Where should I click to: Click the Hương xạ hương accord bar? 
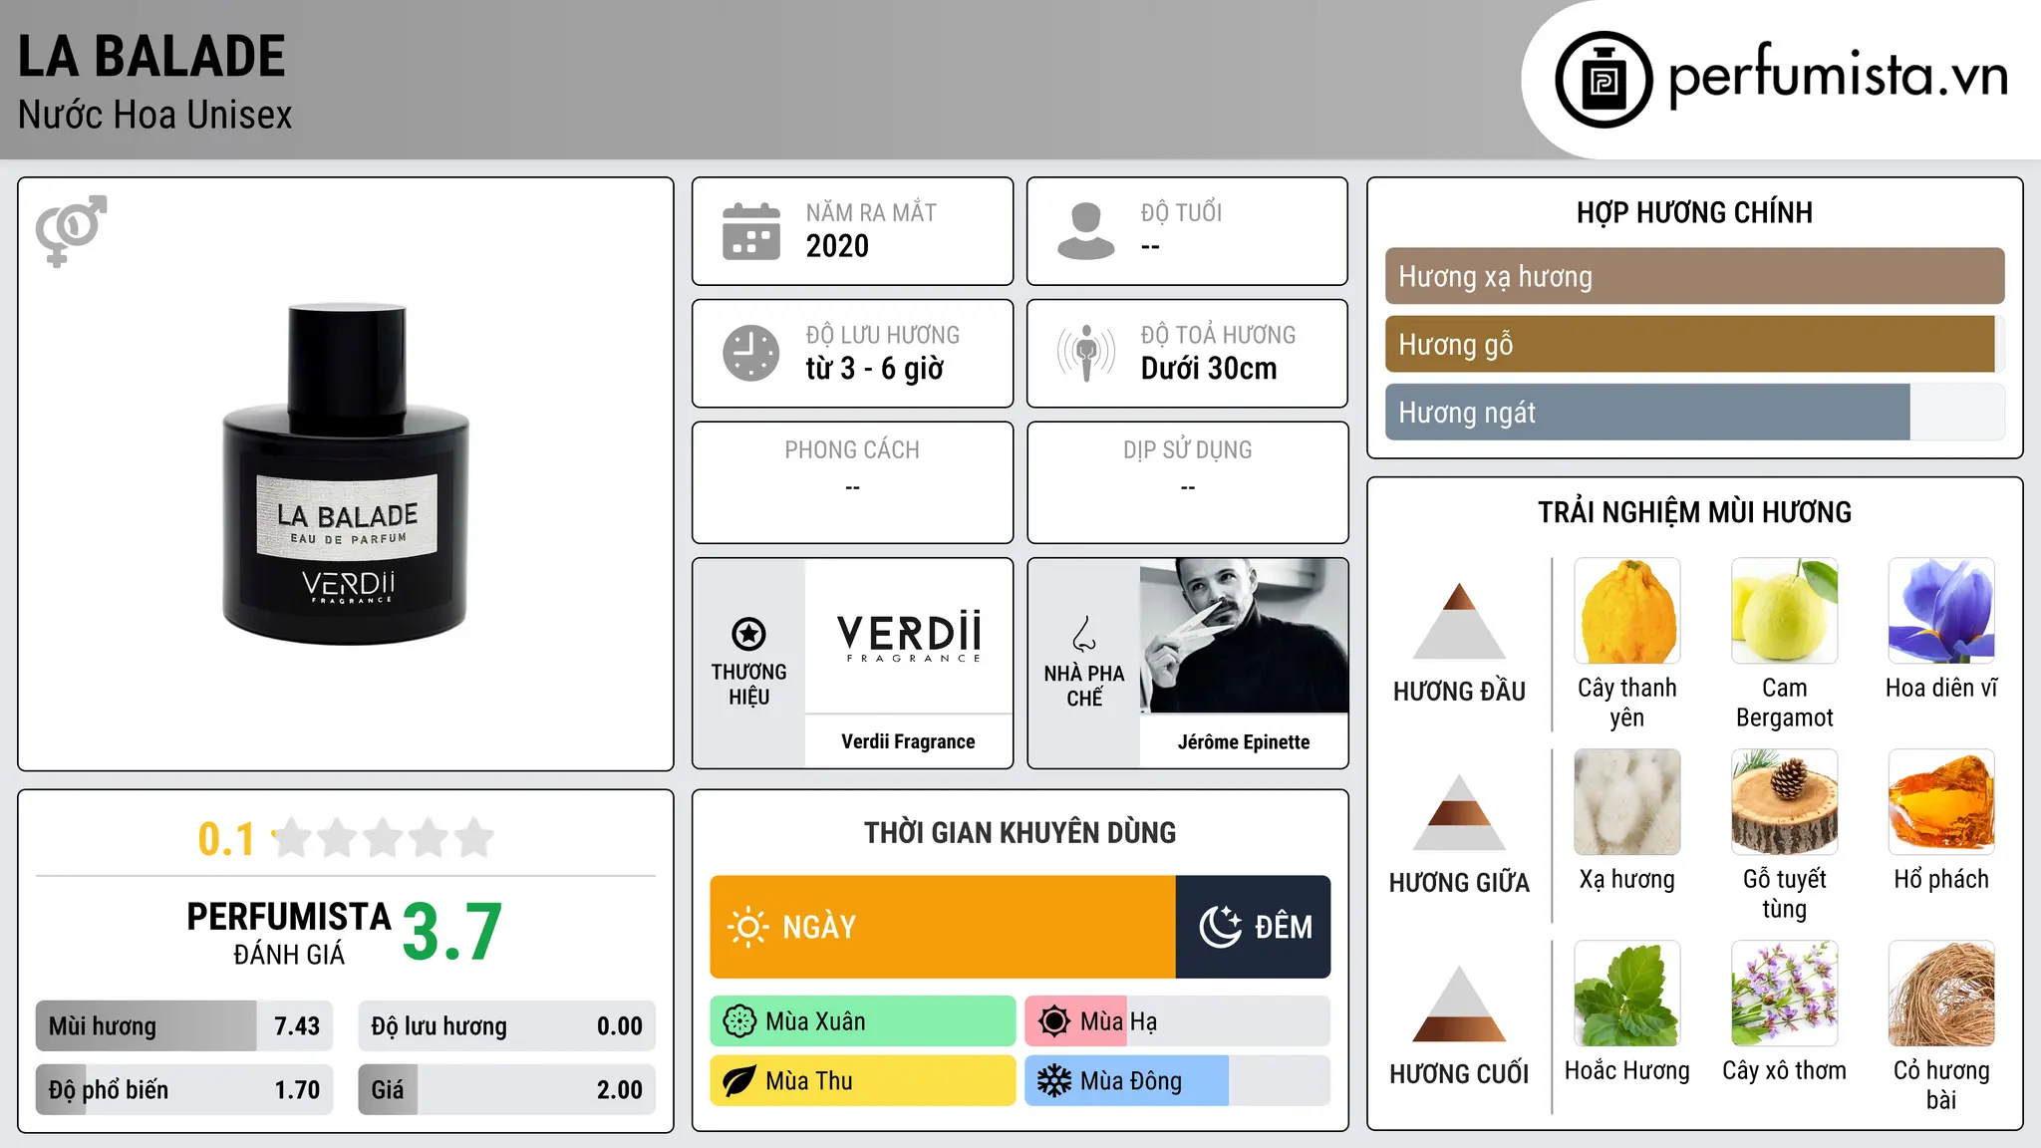pos(1695,276)
